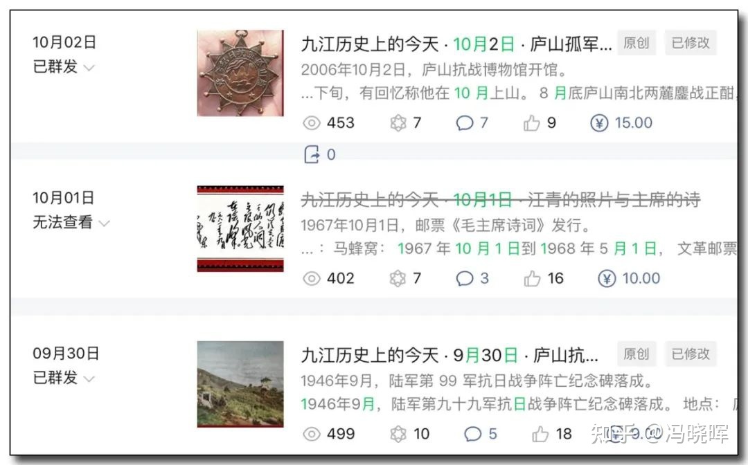This screenshot has height=465, width=748.
Task: Click the views eye icon for 453 views
Action: click(x=312, y=123)
